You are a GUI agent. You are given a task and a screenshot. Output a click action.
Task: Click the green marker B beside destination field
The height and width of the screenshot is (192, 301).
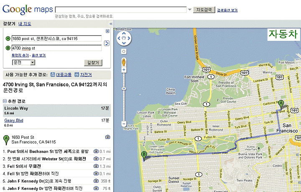(8, 48)
